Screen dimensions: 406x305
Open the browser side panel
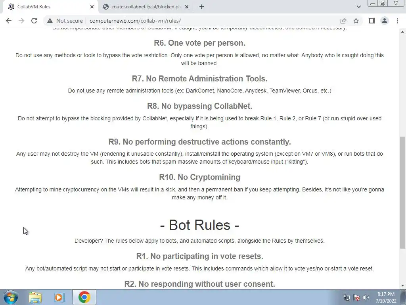(372, 21)
